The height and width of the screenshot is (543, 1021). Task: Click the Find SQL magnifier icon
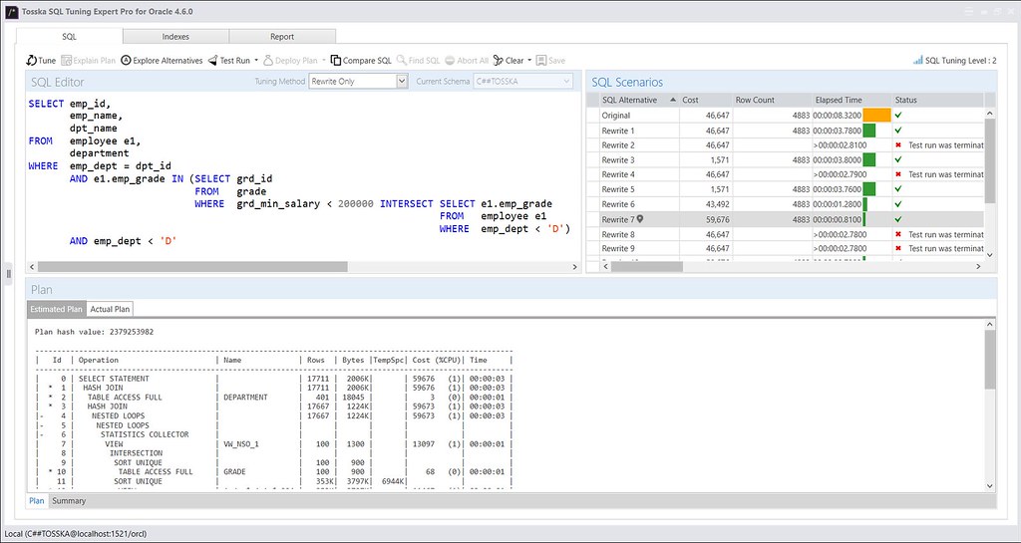[x=402, y=61]
